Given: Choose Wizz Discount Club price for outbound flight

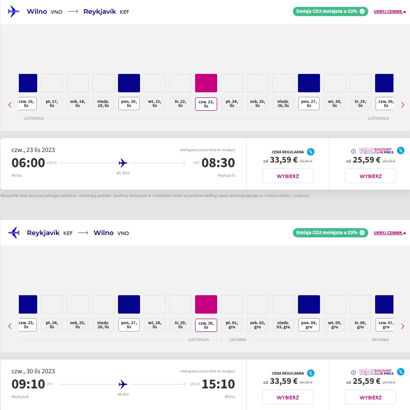Looking at the screenshot, I should 371,176.
